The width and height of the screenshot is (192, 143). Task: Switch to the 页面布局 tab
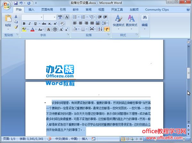click(47, 10)
